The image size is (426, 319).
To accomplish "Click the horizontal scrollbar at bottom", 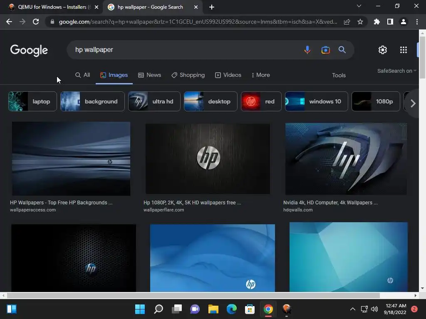I will tap(193, 295).
